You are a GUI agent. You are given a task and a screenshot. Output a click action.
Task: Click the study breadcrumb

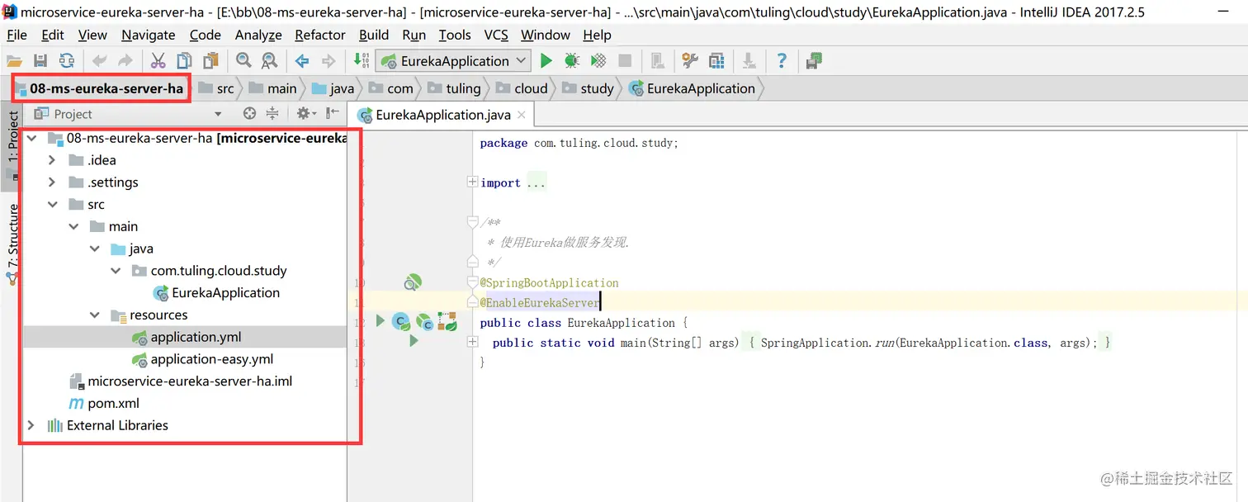pyautogui.click(x=589, y=88)
